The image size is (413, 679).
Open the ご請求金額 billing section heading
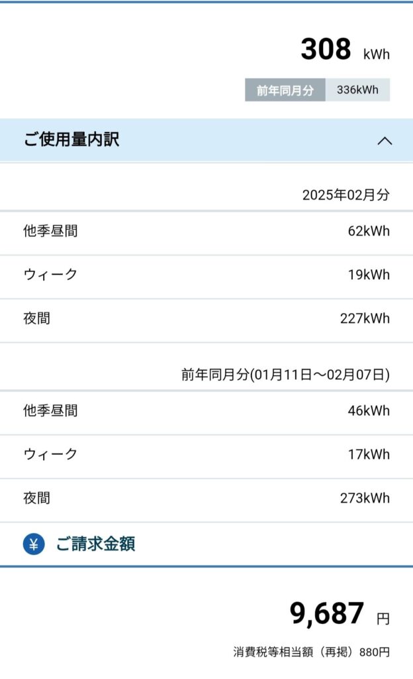(x=95, y=544)
